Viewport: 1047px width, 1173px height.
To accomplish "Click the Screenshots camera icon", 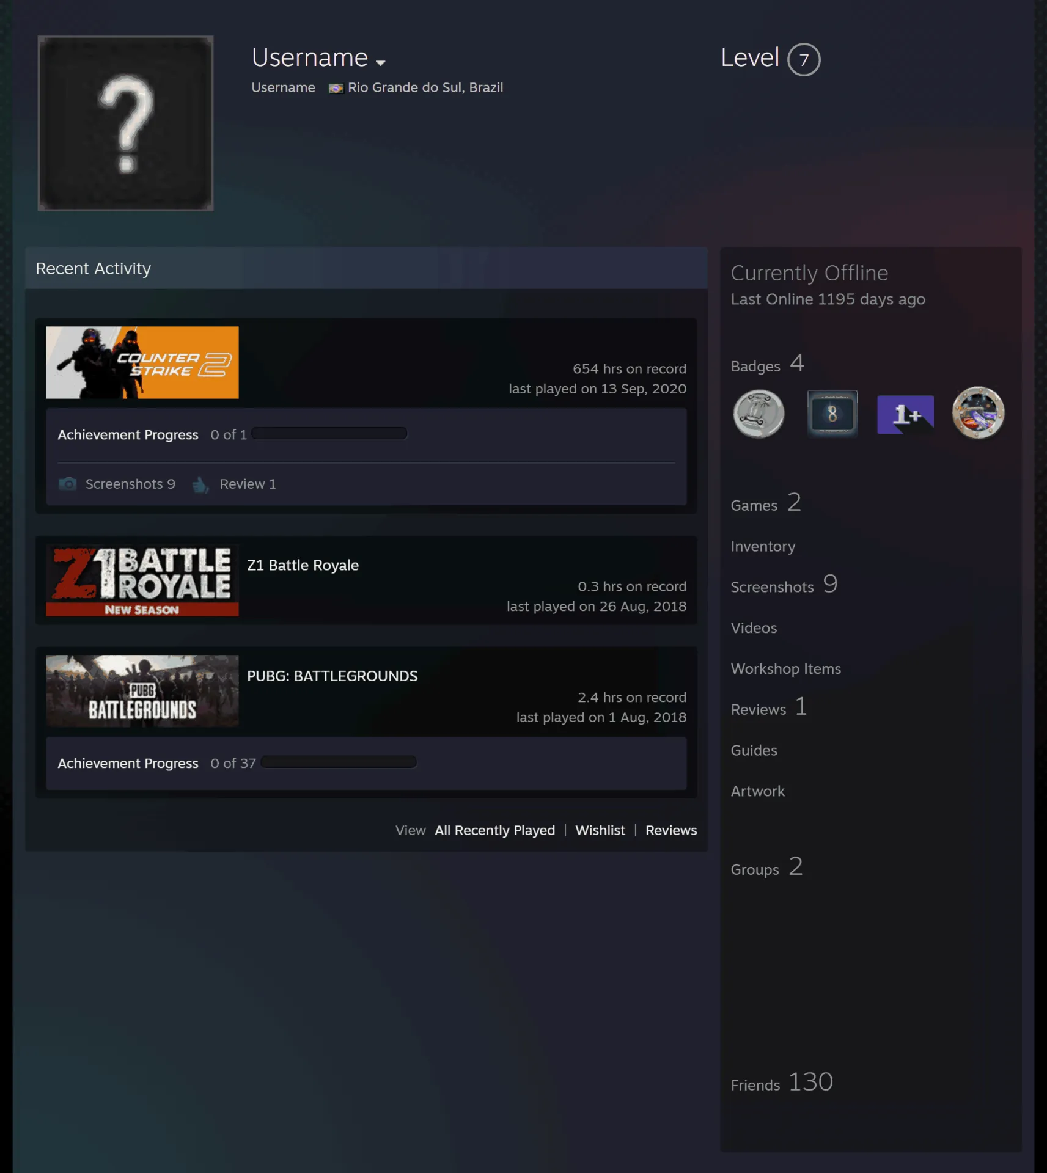I will pyautogui.click(x=67, y=484).
